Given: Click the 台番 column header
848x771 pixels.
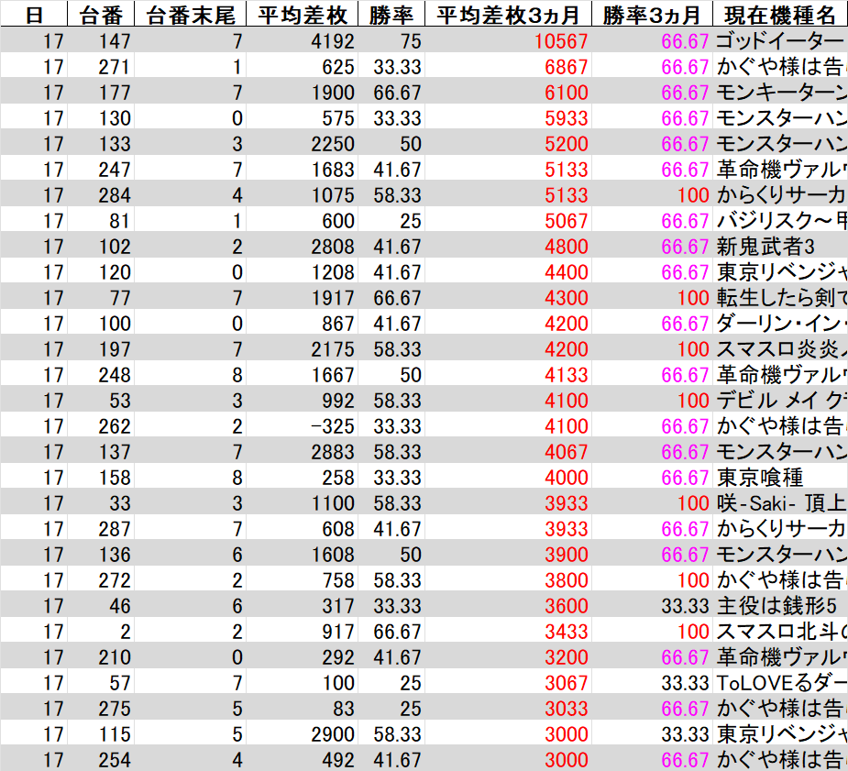Looking at the screenshot, I should tap(101, 15).
